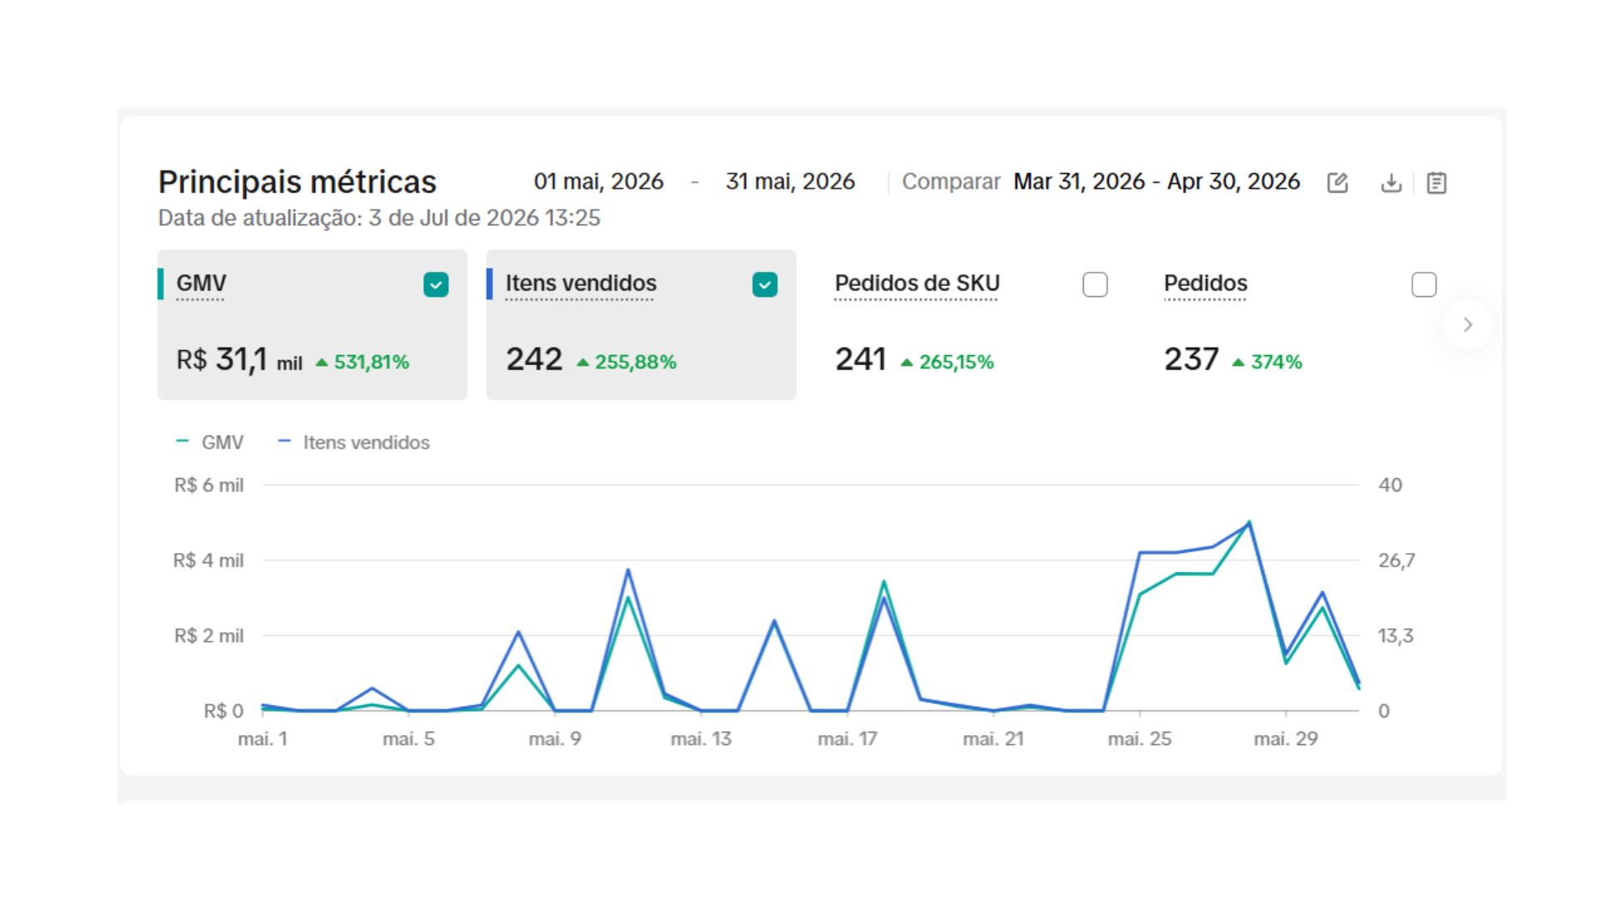
Task: Click the 241 SKU orders value
Action: (860, 359)
